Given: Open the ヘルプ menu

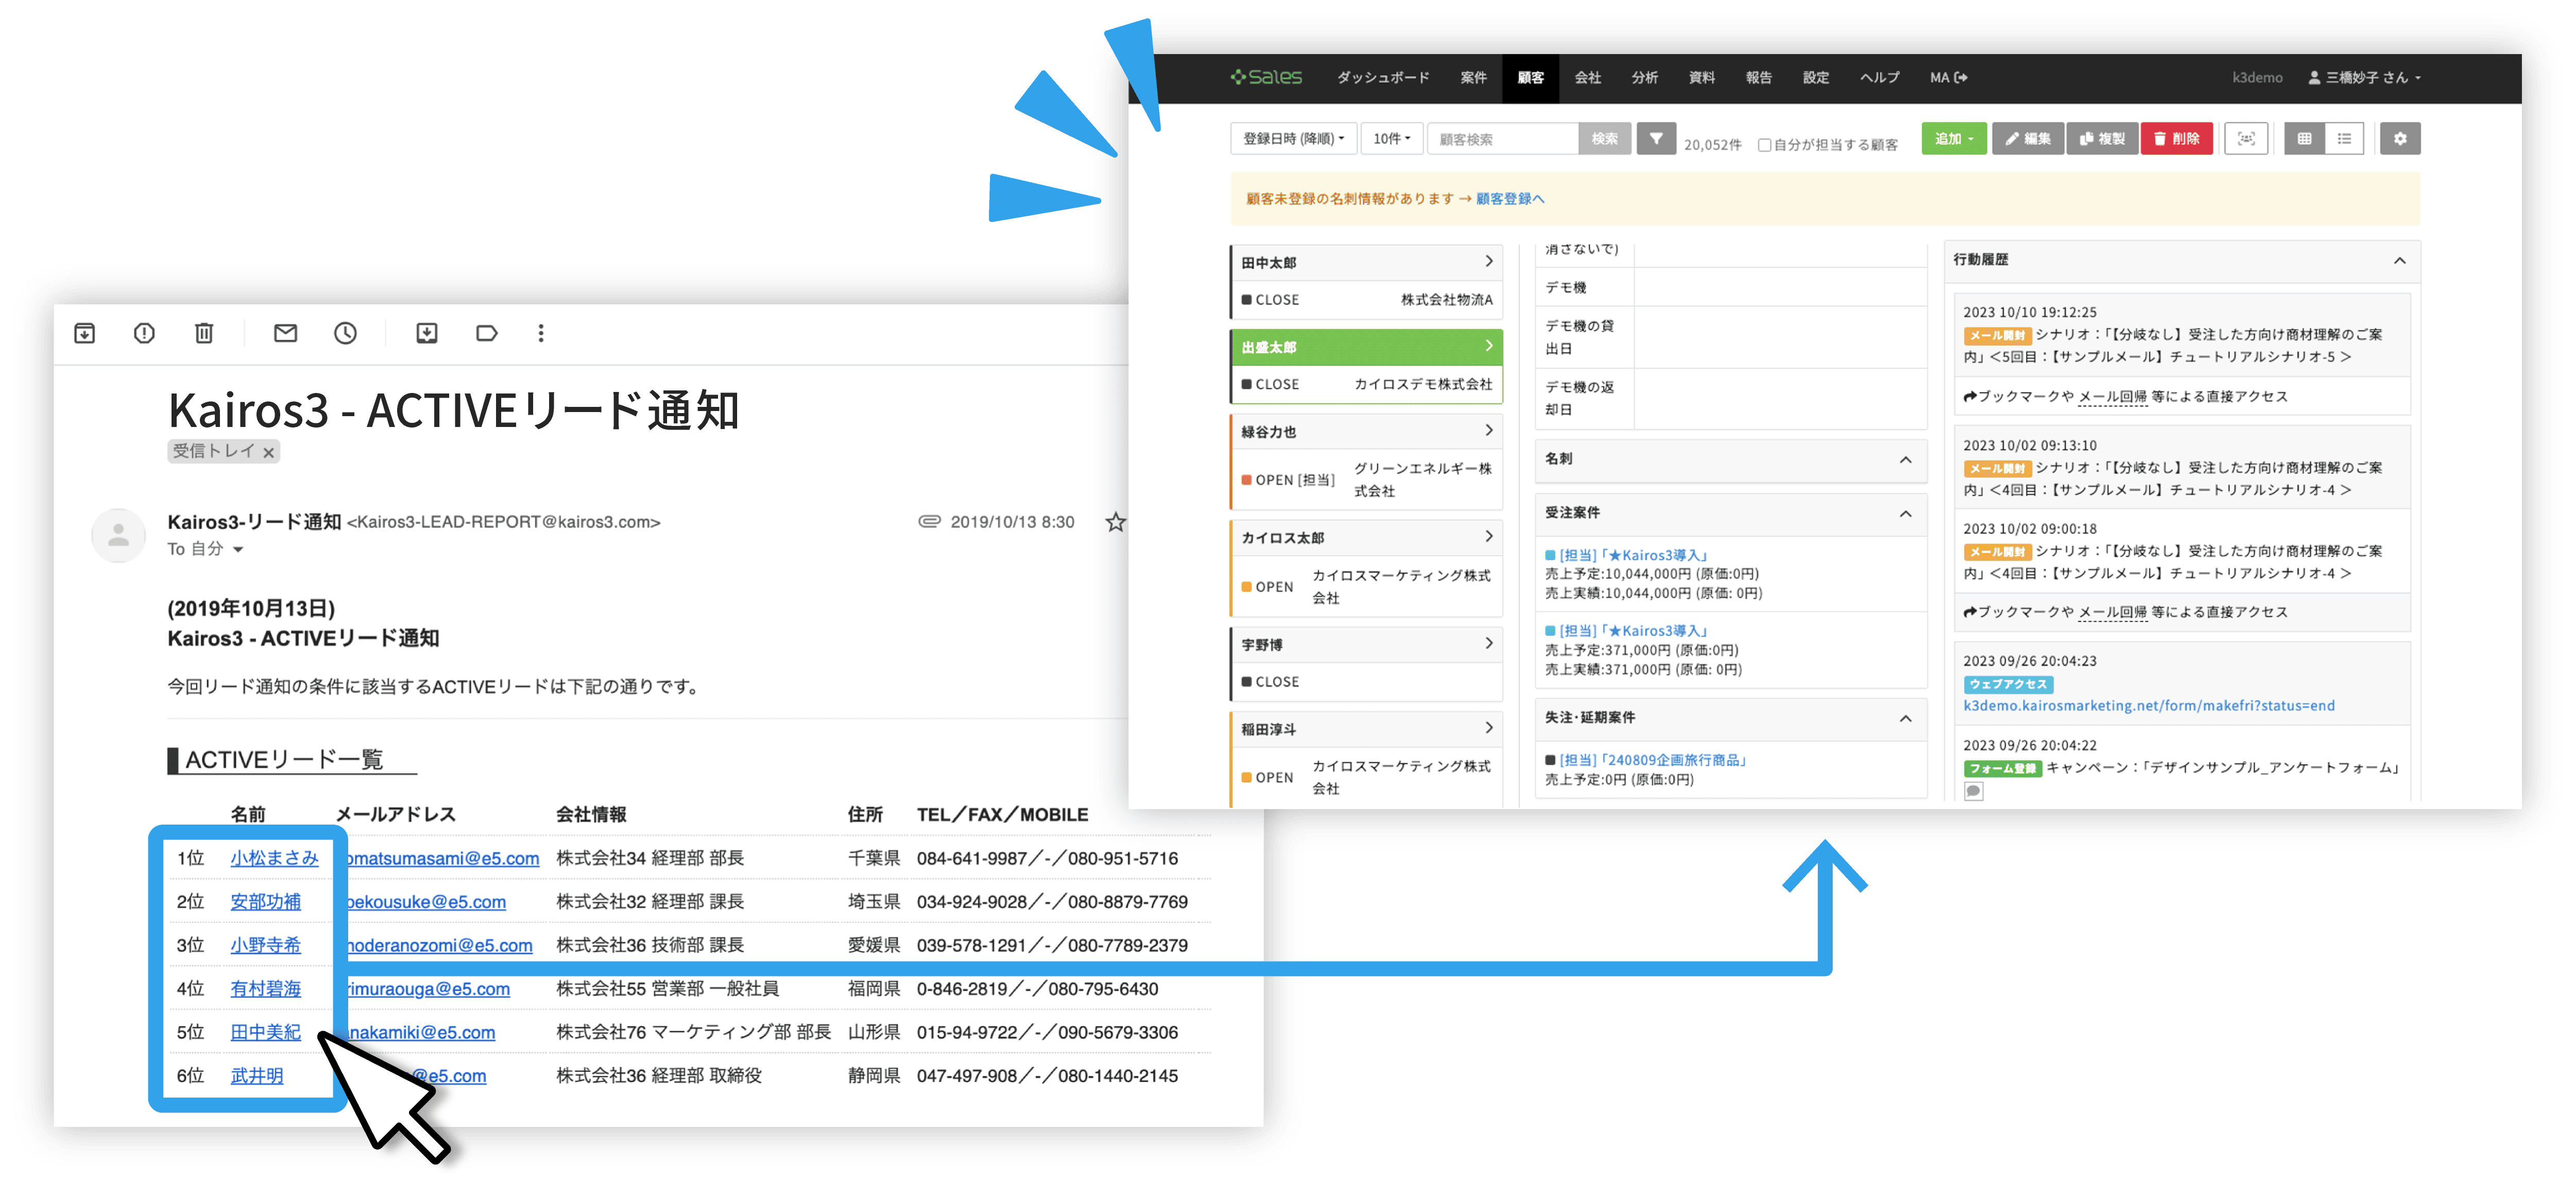Looking at the screenshot, I should (x=1879, y=78).
